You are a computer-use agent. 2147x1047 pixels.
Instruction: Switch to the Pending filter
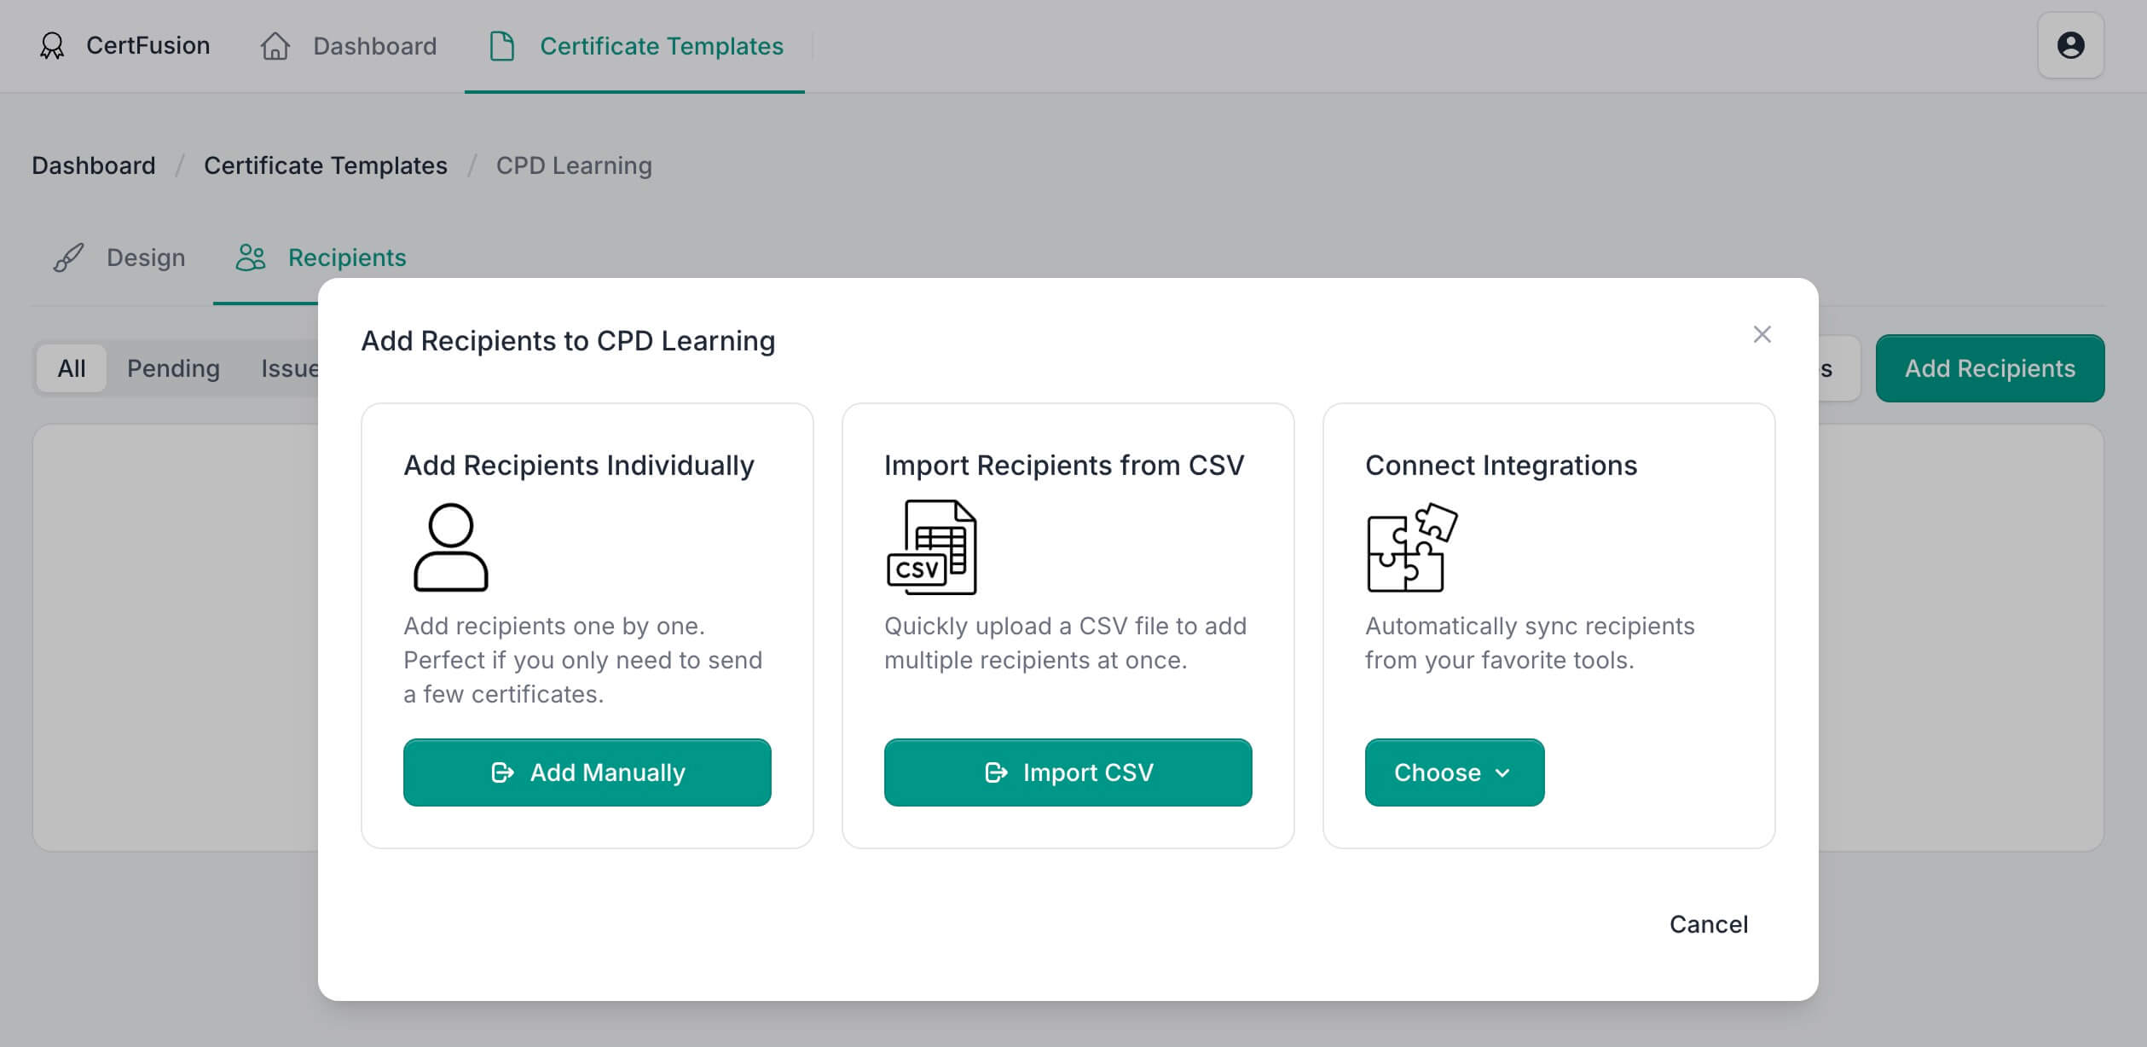pos(173,368)
